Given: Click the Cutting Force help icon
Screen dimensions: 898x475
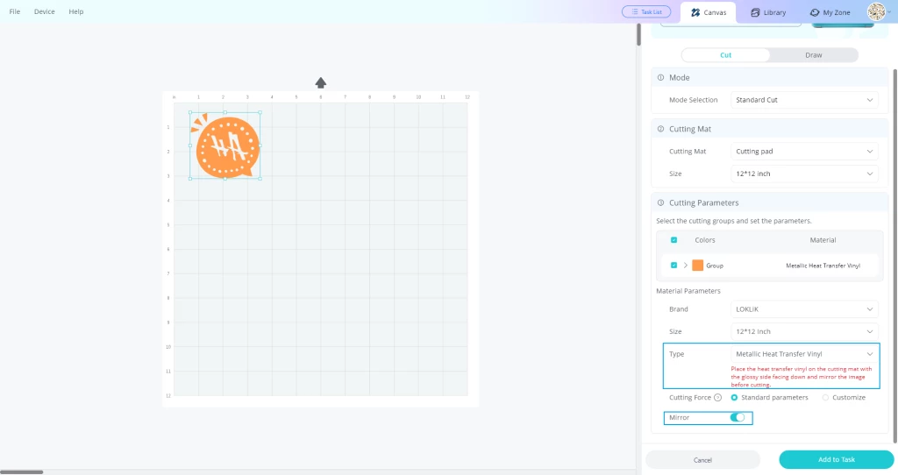Looking at the screenshot, I should pos(717,397).
